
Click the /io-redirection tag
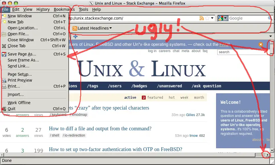[74, 135]
